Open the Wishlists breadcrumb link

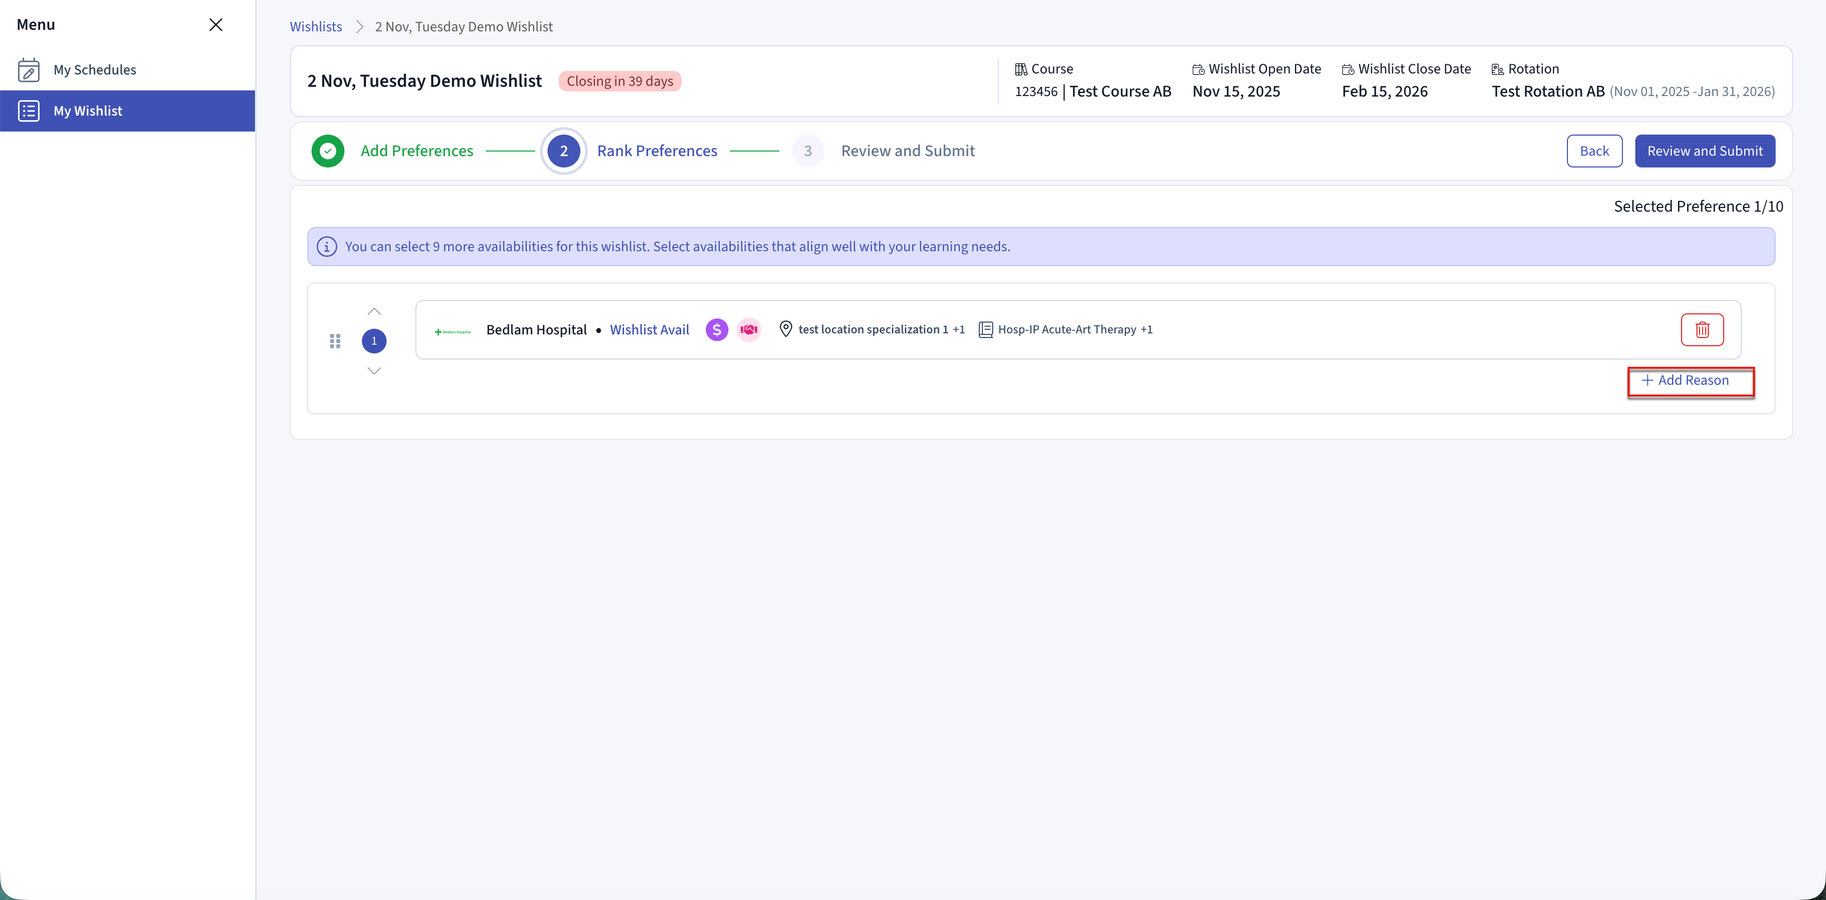[x=316, y=26]
